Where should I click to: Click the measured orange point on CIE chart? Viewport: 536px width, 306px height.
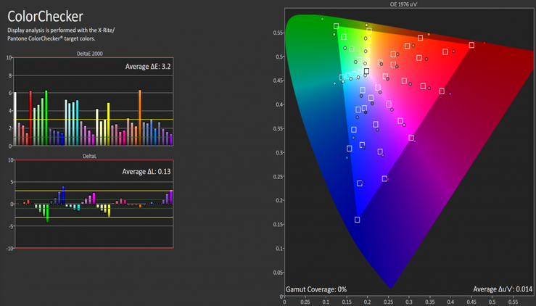point(429,35)
